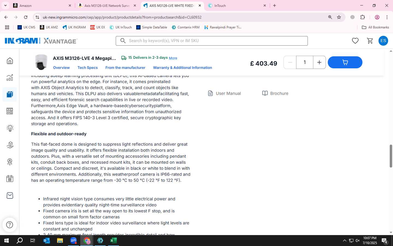Open the Rawalpindi Prayer Ti... bookmark
The image size is (393, 246).
[223, 27]
